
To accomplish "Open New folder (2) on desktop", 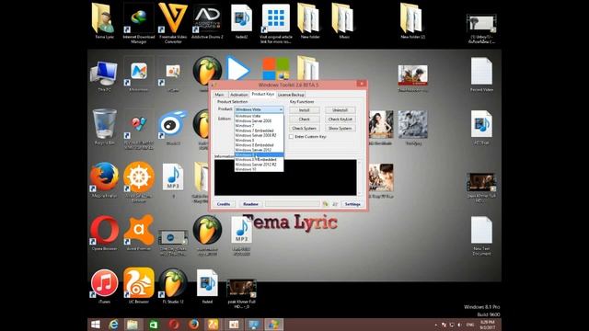I will (x=412, y=22).
